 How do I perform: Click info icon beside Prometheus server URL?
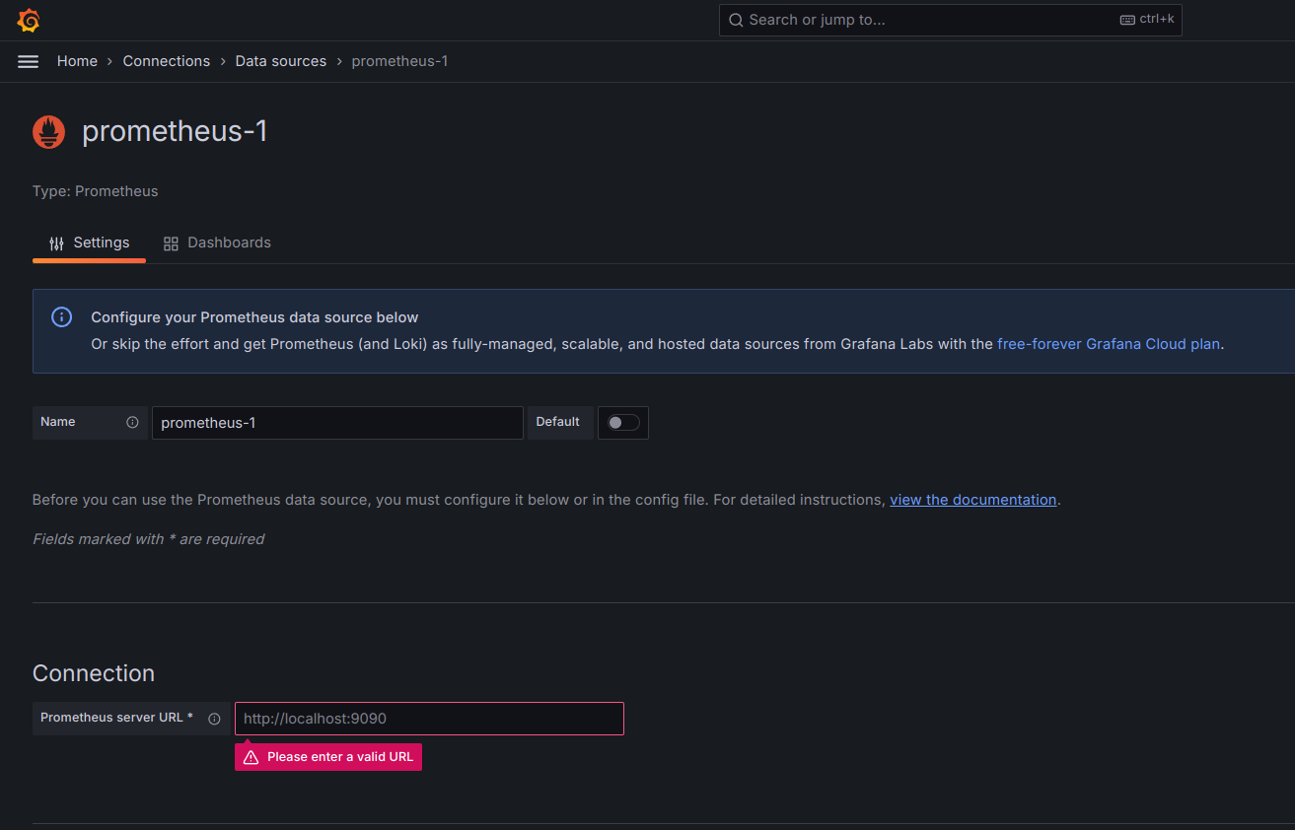click(x=214, y=719)
